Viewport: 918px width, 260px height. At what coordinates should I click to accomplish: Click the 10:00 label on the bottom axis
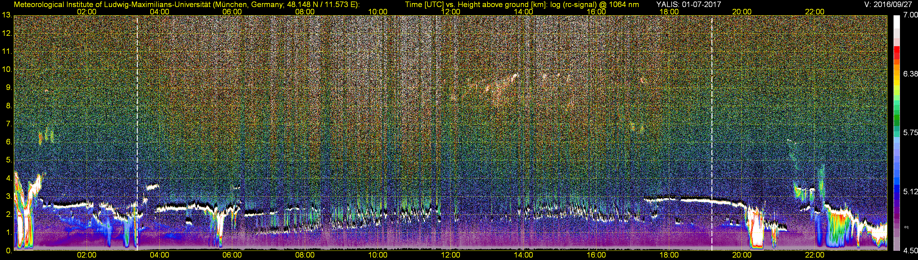pos(378,255)
